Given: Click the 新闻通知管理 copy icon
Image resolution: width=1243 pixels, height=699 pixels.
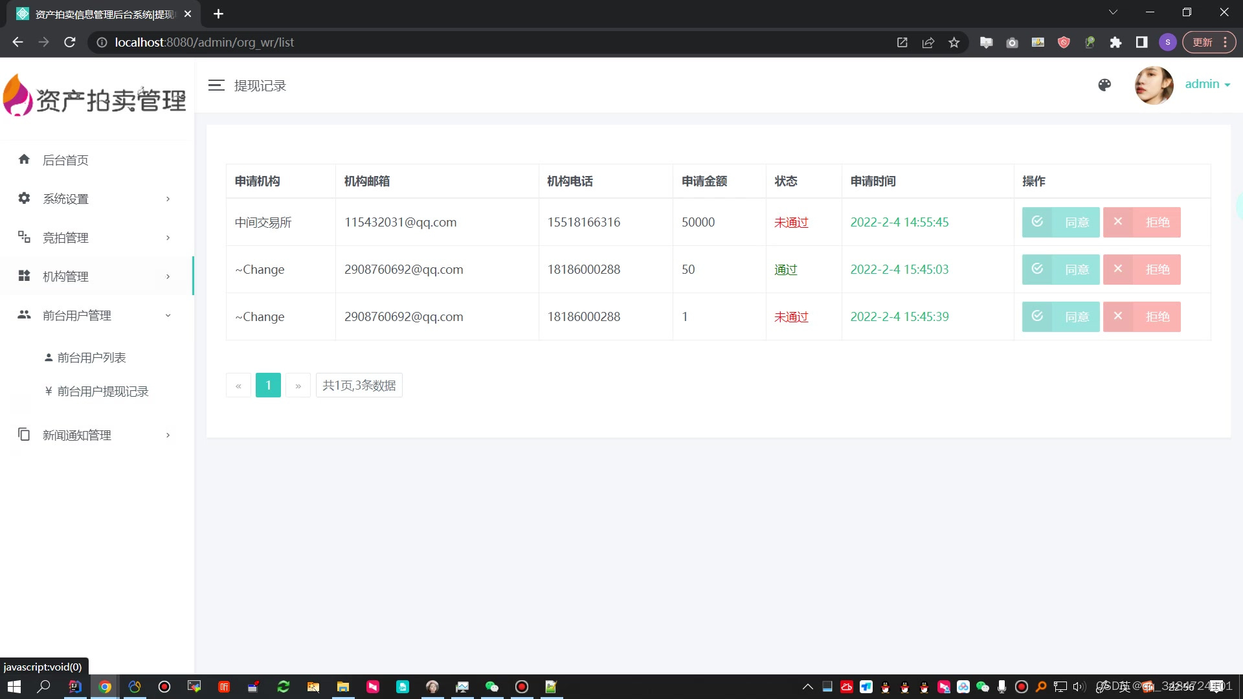Looking at the screenshot, I should coord(24,434).
